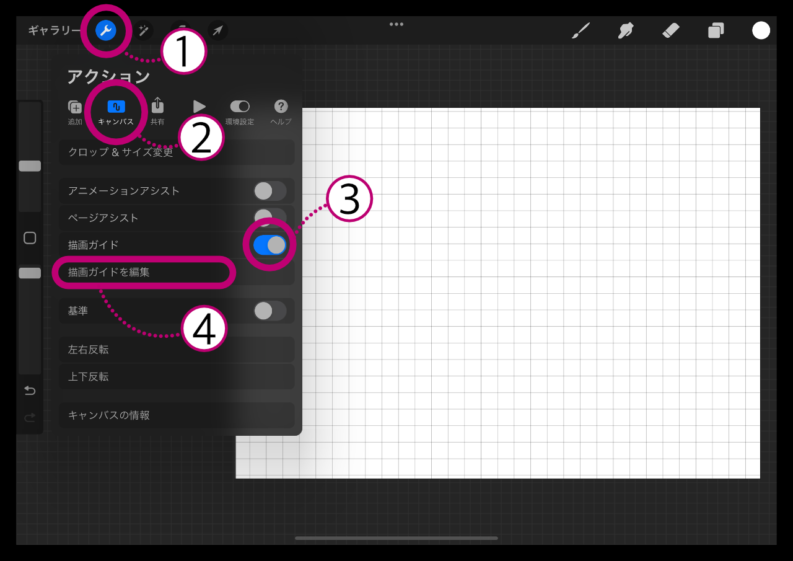Image resolution: width=793 pixels, height=561 pixels.
Task: Open the Layers panel
Action: pos(716,30)
